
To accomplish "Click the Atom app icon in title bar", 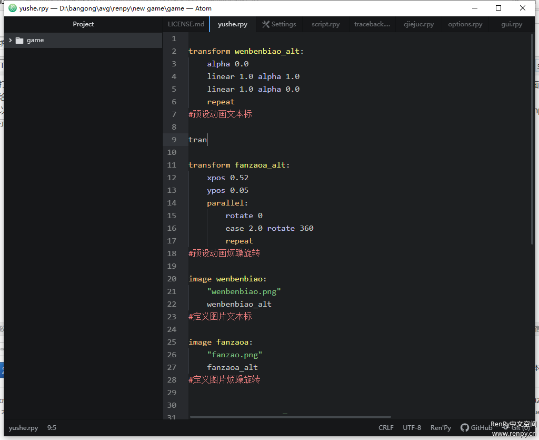I will point(13,8).
